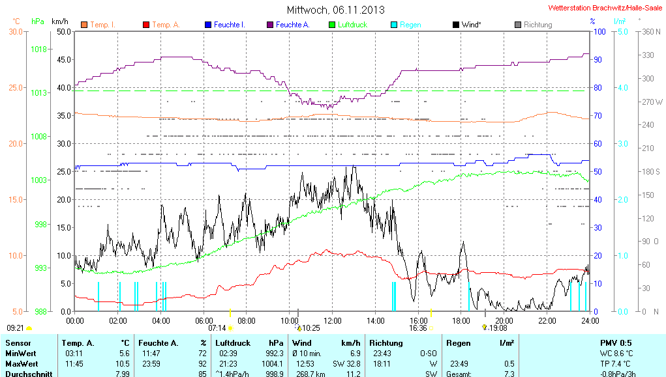Click the cyan Regen legend swatch
The image size is (666, 377).
[x=394, y=25]
